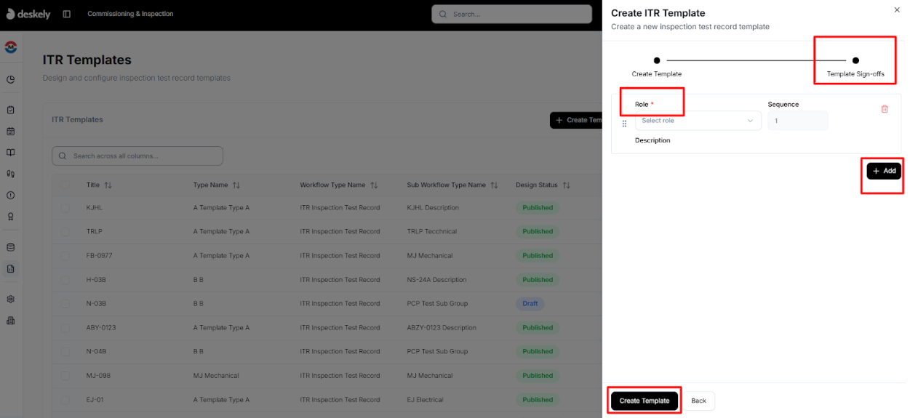This screenshot has width=910, height=418.
Task: Click the 'EJ-01' title cell
Action: pyautogui.click(x=95, y=400)
